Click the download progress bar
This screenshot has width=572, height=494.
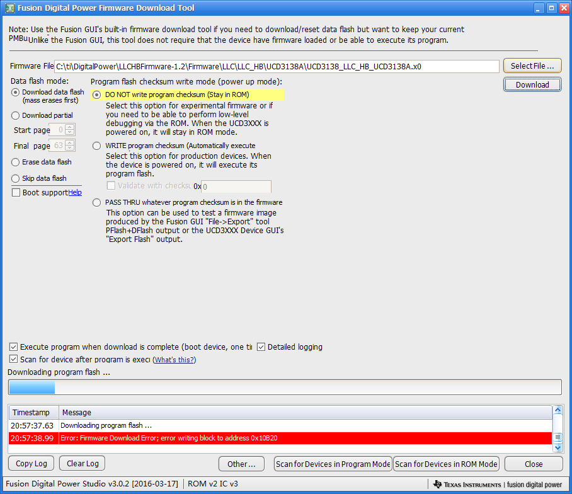tap(285, 387)
